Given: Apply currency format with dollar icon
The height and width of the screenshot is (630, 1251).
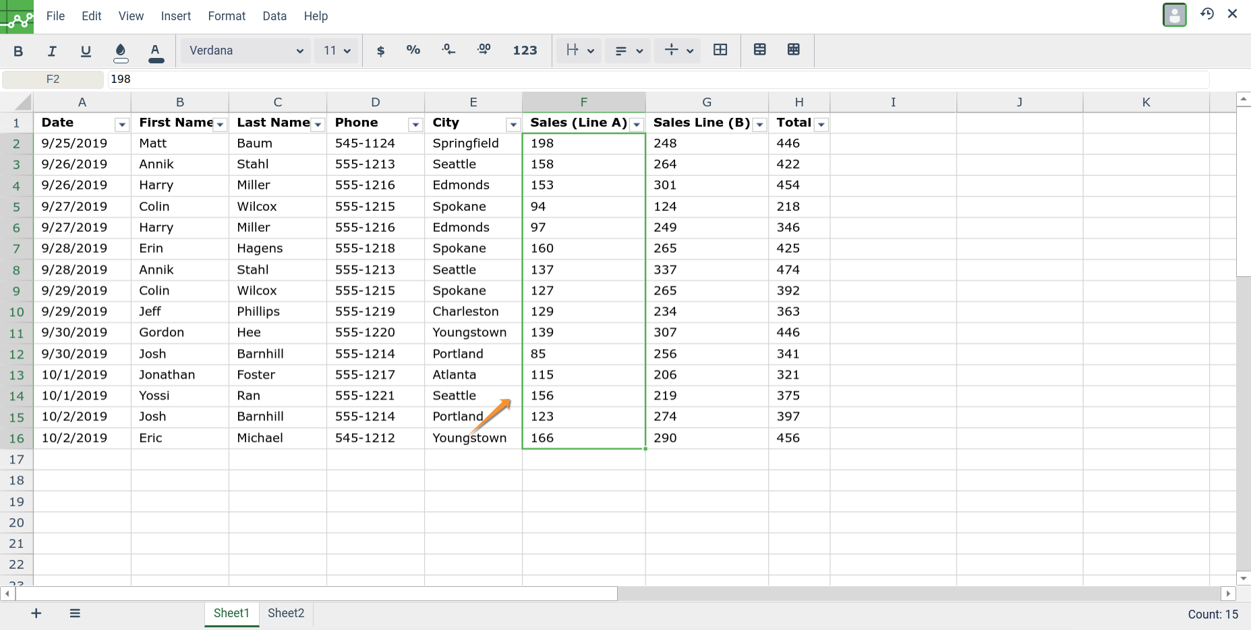Looking at the screenshot, I should coord(380,51).
